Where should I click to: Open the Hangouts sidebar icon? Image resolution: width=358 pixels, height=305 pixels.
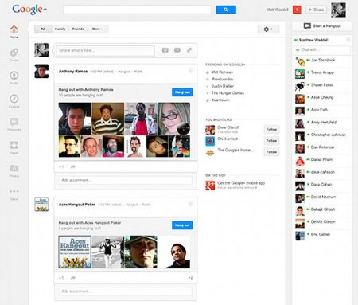[x=14, y=122]
